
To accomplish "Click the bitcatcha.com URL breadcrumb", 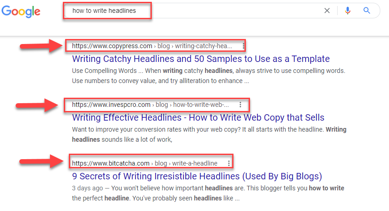I will (x=144, y=163).
